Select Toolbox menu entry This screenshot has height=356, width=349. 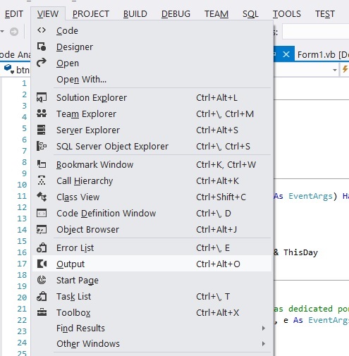pos(152,312)
